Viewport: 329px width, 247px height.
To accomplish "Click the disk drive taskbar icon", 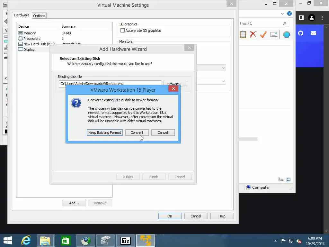I will click(106, 241).
